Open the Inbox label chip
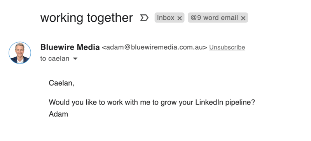The height and width of the screenshot is (141, 311). point(166,18)
